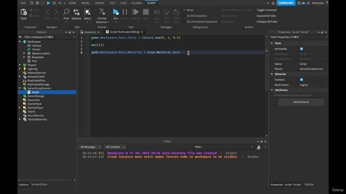
Task: Open the PLUGINS ribbon tab
Action: [x=137, y=3]
